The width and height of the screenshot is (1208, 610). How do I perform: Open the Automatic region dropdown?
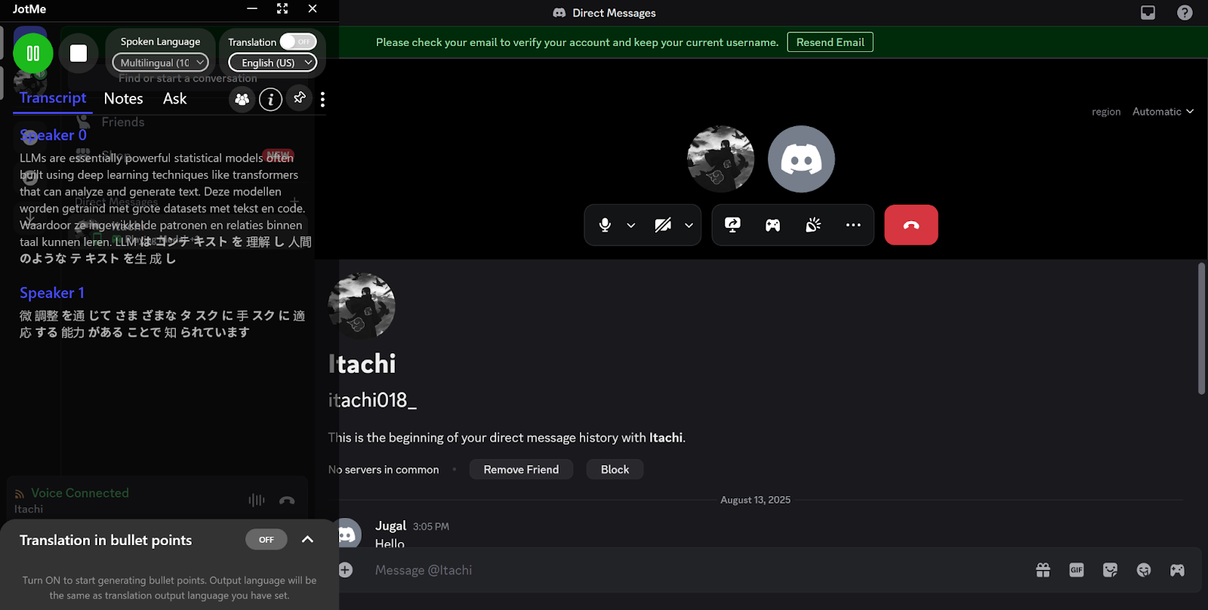[1163, 112]
